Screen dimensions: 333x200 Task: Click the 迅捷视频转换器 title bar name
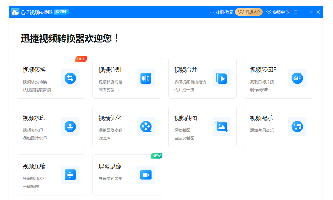click(37, 12)
